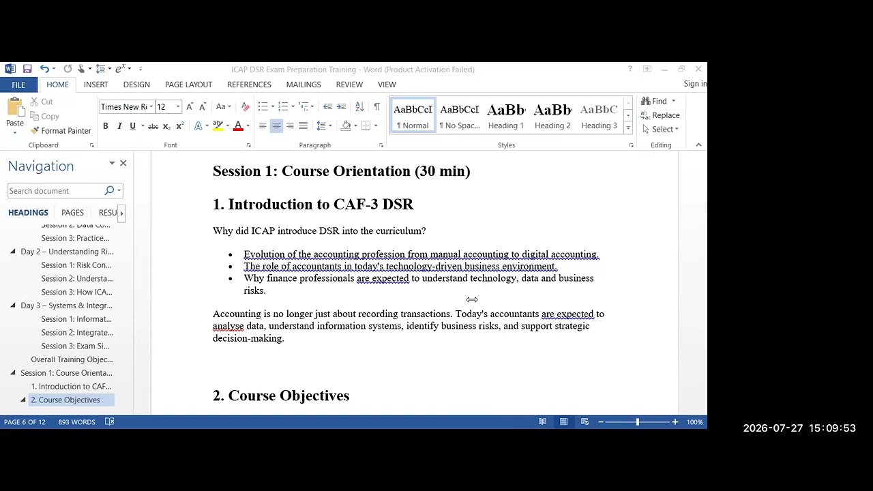Increase font size with Grow Font icon
Viewport: 873px width, 491px height.
coord(190,106)
